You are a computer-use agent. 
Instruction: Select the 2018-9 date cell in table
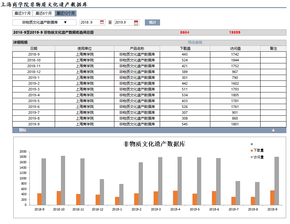click(x=34, y=54)
